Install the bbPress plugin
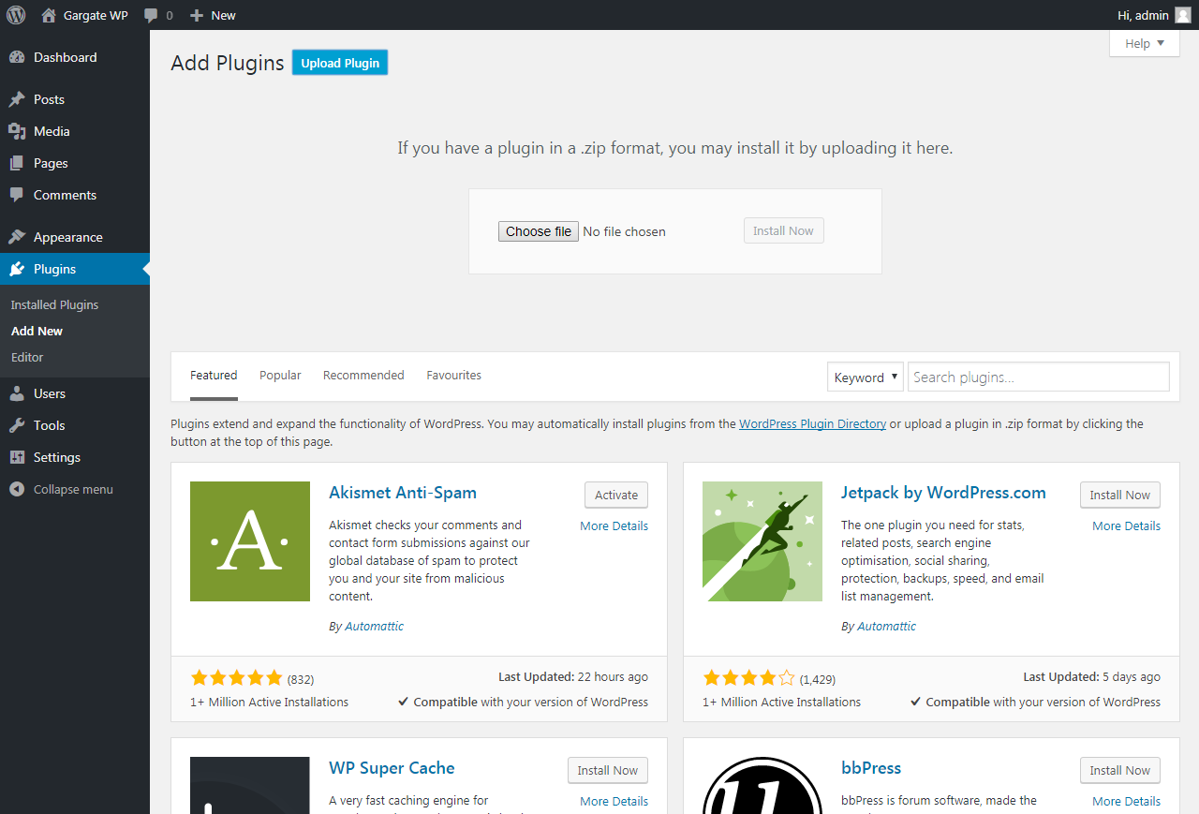Screen dimensions: 1199x814 [1120, 770]
